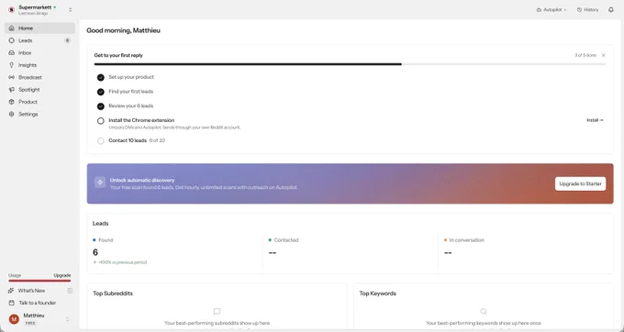624x332 pixels.
Task: Click the notifications bell icon
Action: 611,9
